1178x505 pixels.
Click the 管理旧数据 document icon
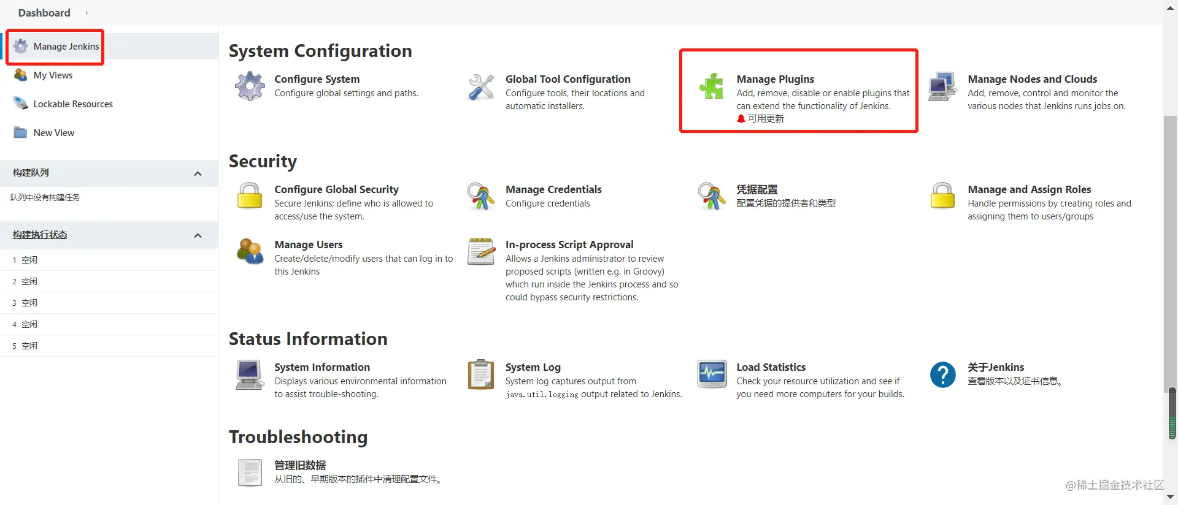pos(250,473)
